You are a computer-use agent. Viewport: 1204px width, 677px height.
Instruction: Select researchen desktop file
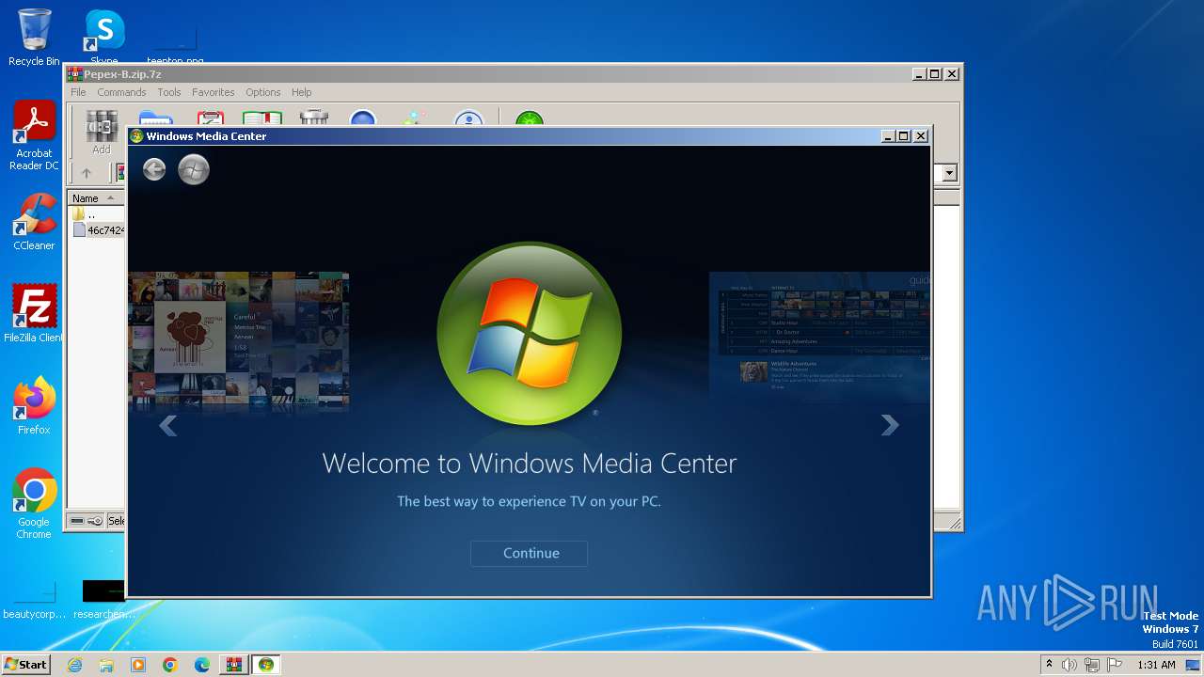pyautogui.click(x=103, y=600)
